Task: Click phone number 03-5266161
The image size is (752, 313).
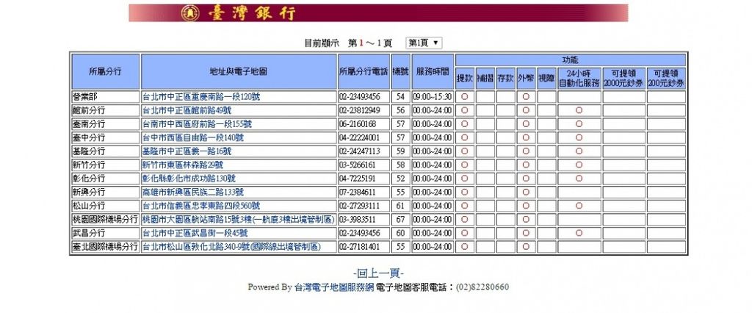Action: click(x=358, y=165)
